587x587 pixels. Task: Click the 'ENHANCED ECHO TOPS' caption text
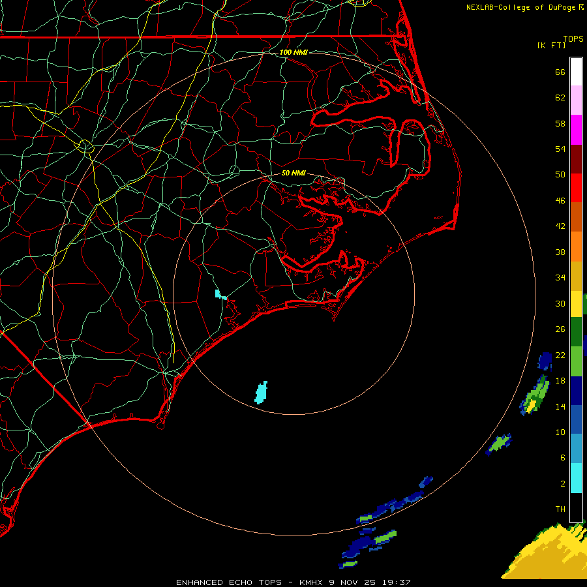click(x=229, y=582)
